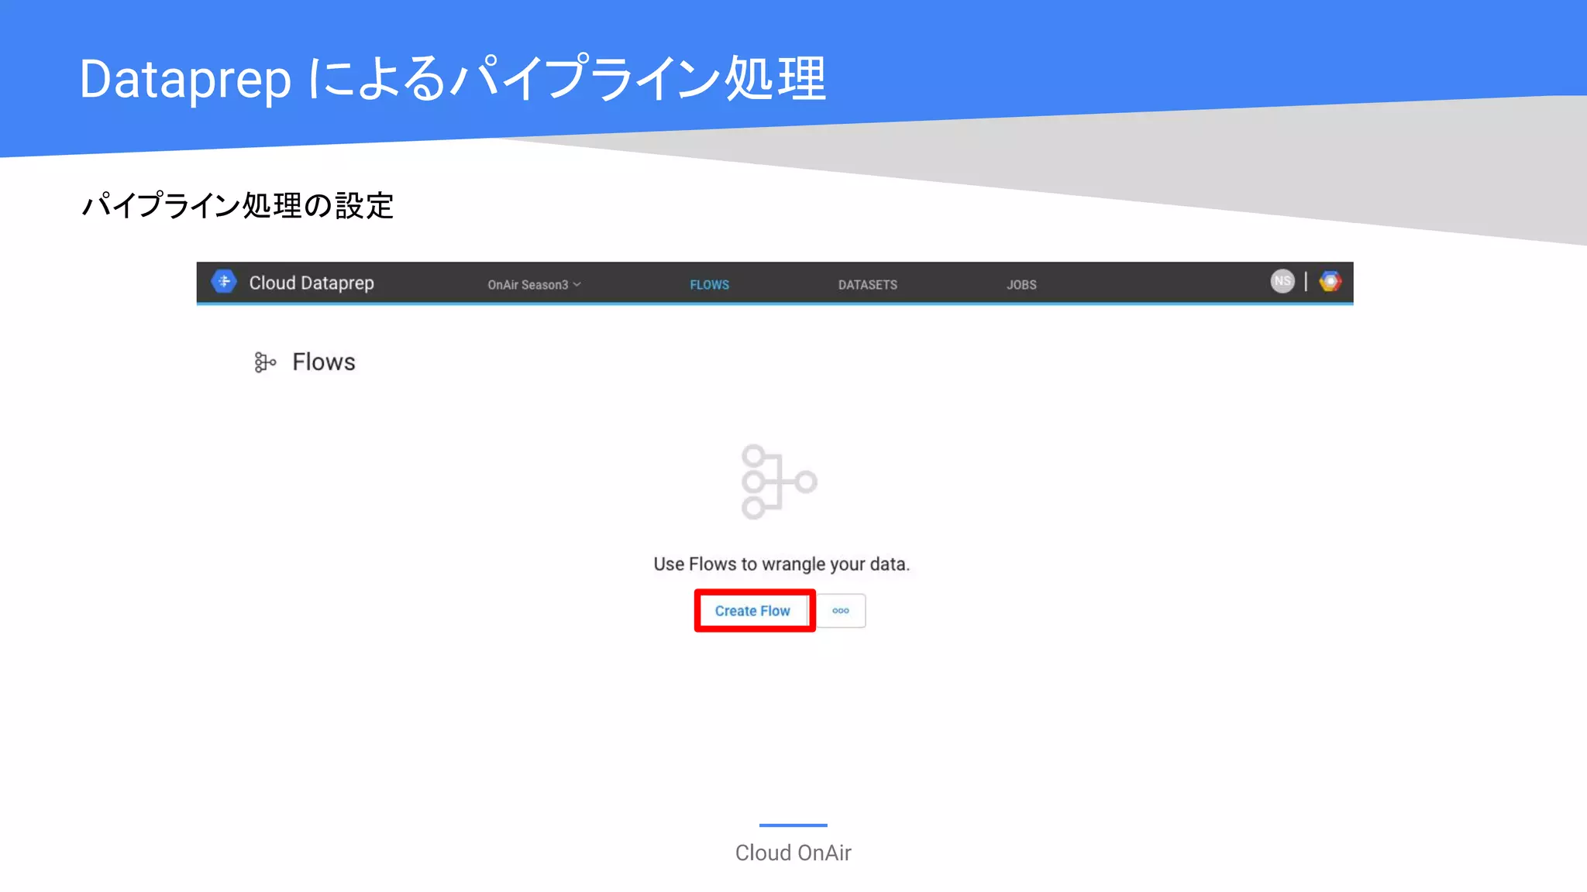Click the Create Flow button

point(753,611)
